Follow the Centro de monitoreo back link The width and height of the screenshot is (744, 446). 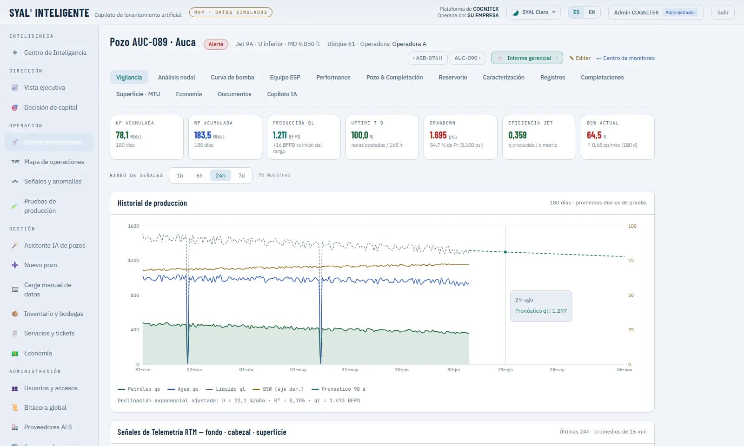point(625,58)
